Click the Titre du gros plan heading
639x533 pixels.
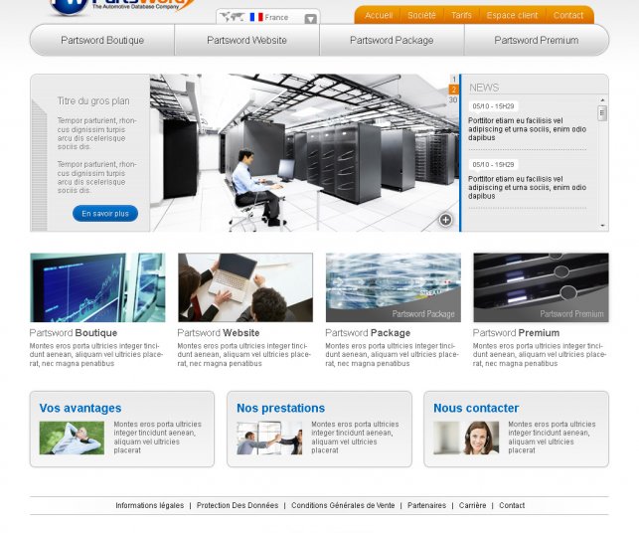coord(93,101)
